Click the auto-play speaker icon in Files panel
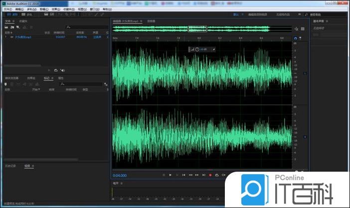This screenshot has height=208, width=350. point(63,71)
